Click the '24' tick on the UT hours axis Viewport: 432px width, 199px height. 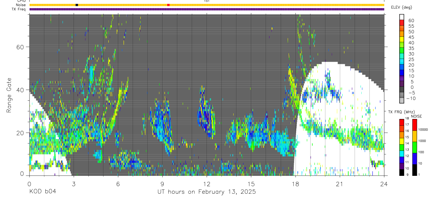coord(384,184)
